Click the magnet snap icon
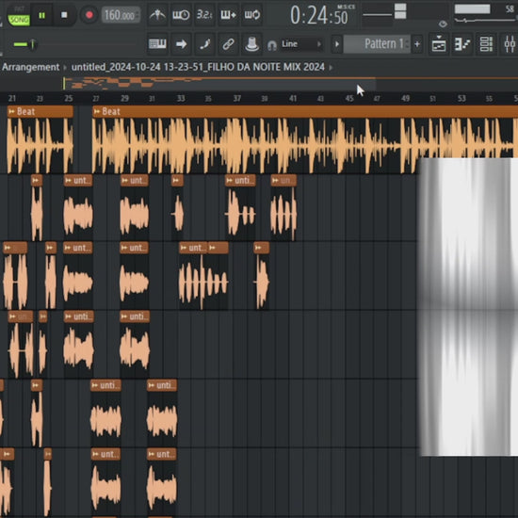Image resolution: width=518 pixels, height=518 pixels. [x=272, y=44]
